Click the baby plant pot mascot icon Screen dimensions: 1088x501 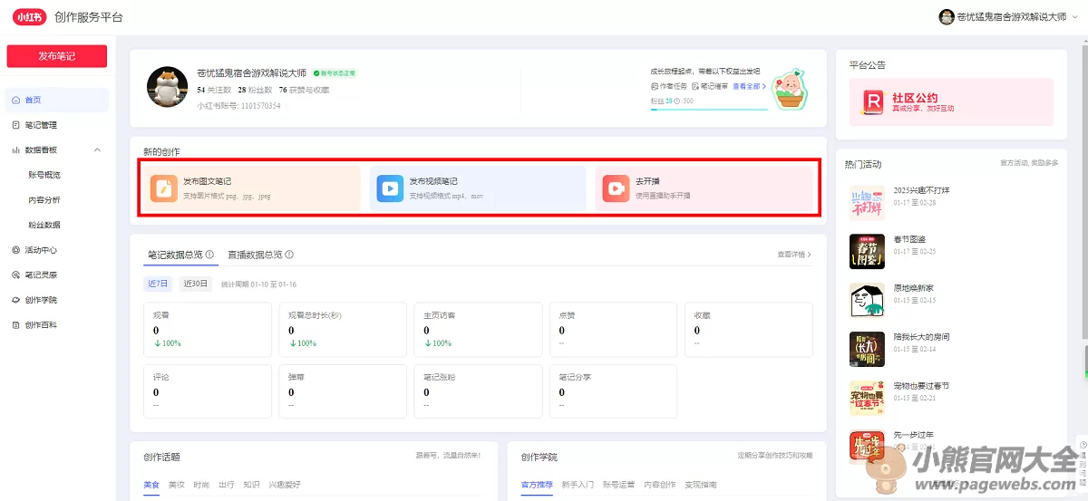[x=790, y=87]
